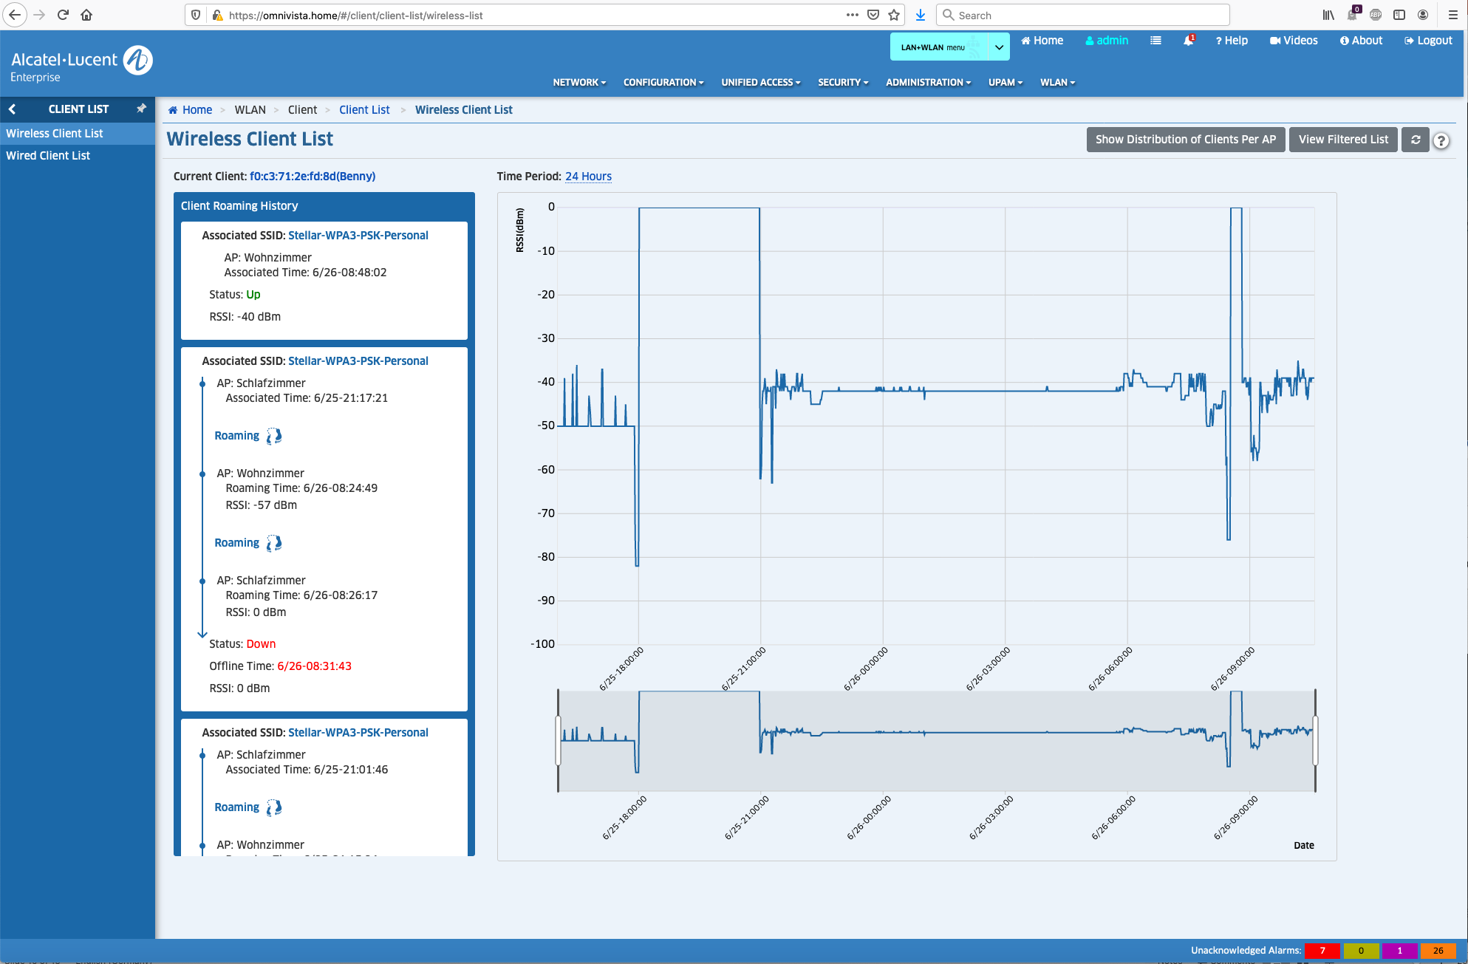Click Show Distribution of Clients Per AP

1185,140
